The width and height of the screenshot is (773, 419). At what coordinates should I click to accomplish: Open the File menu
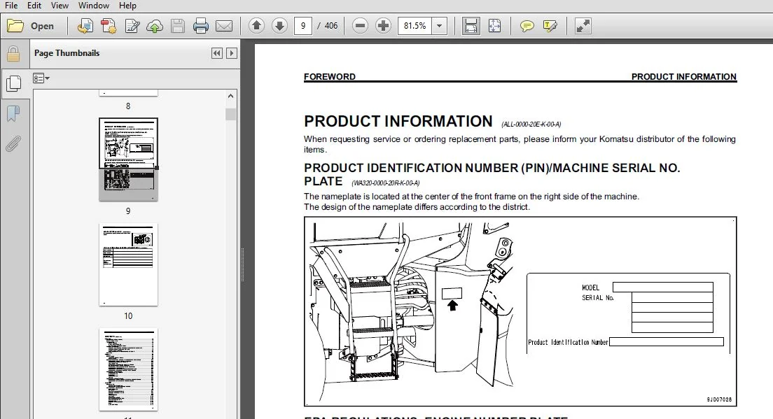pos(11,6)
